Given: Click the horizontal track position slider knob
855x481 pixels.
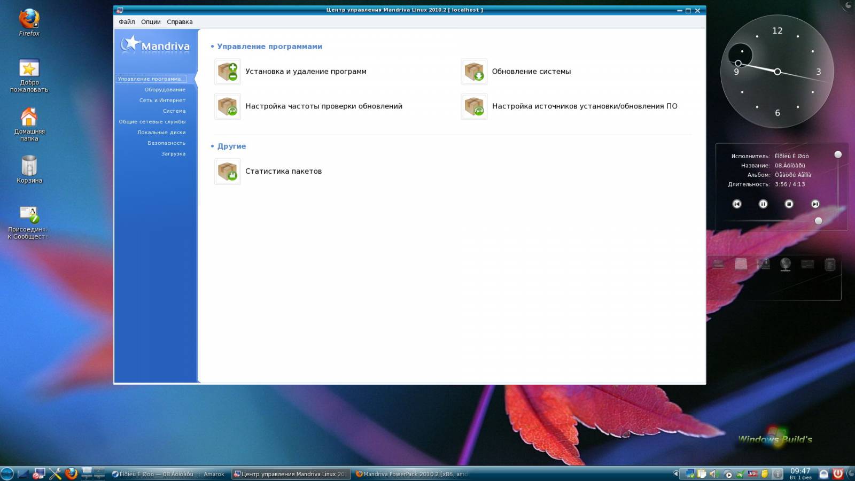Looking at the screenshot, I should click(x=818, y=221).
